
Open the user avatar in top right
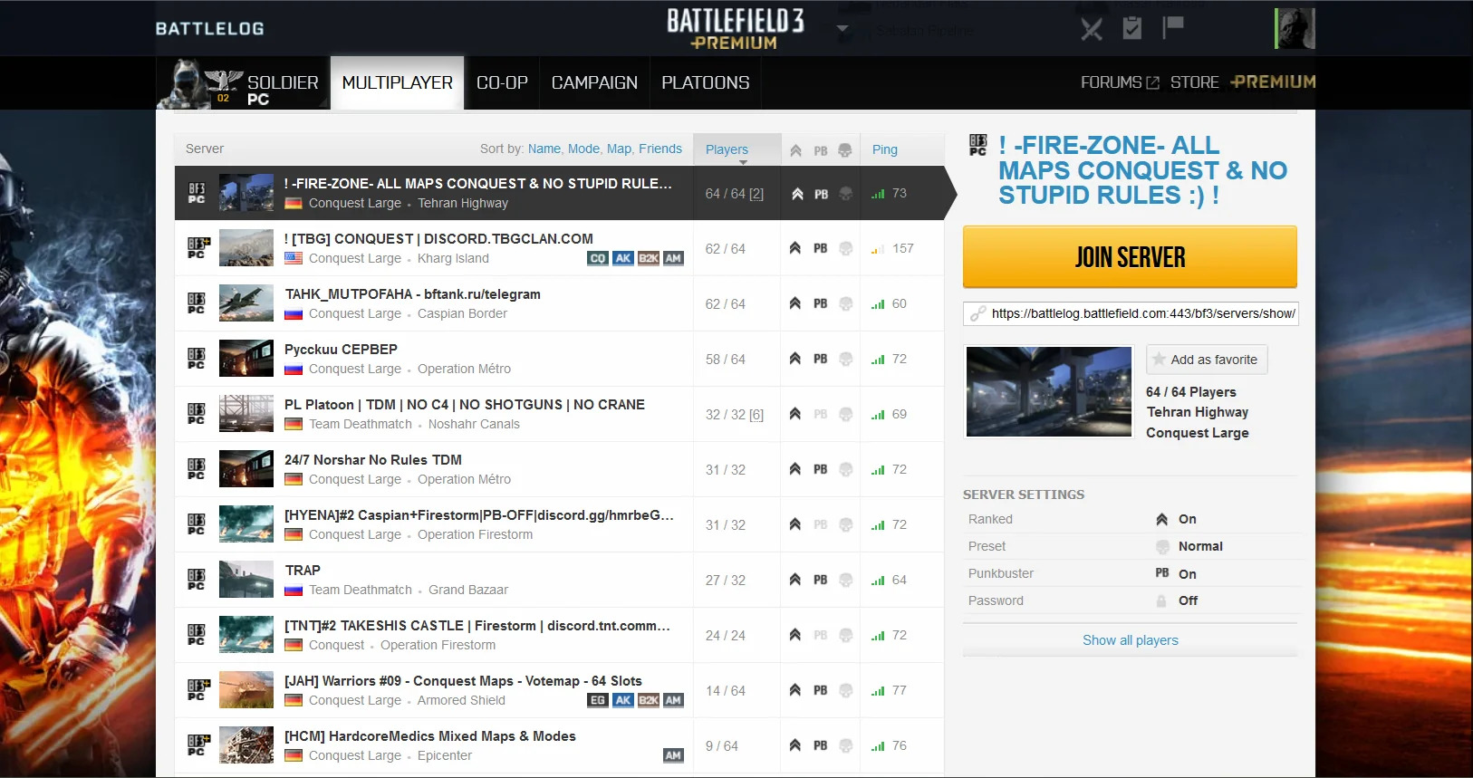(x=1295, y=29)
